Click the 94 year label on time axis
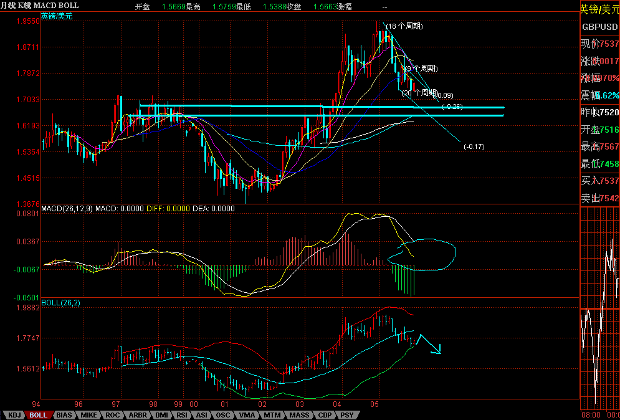 tap(36, 404)
